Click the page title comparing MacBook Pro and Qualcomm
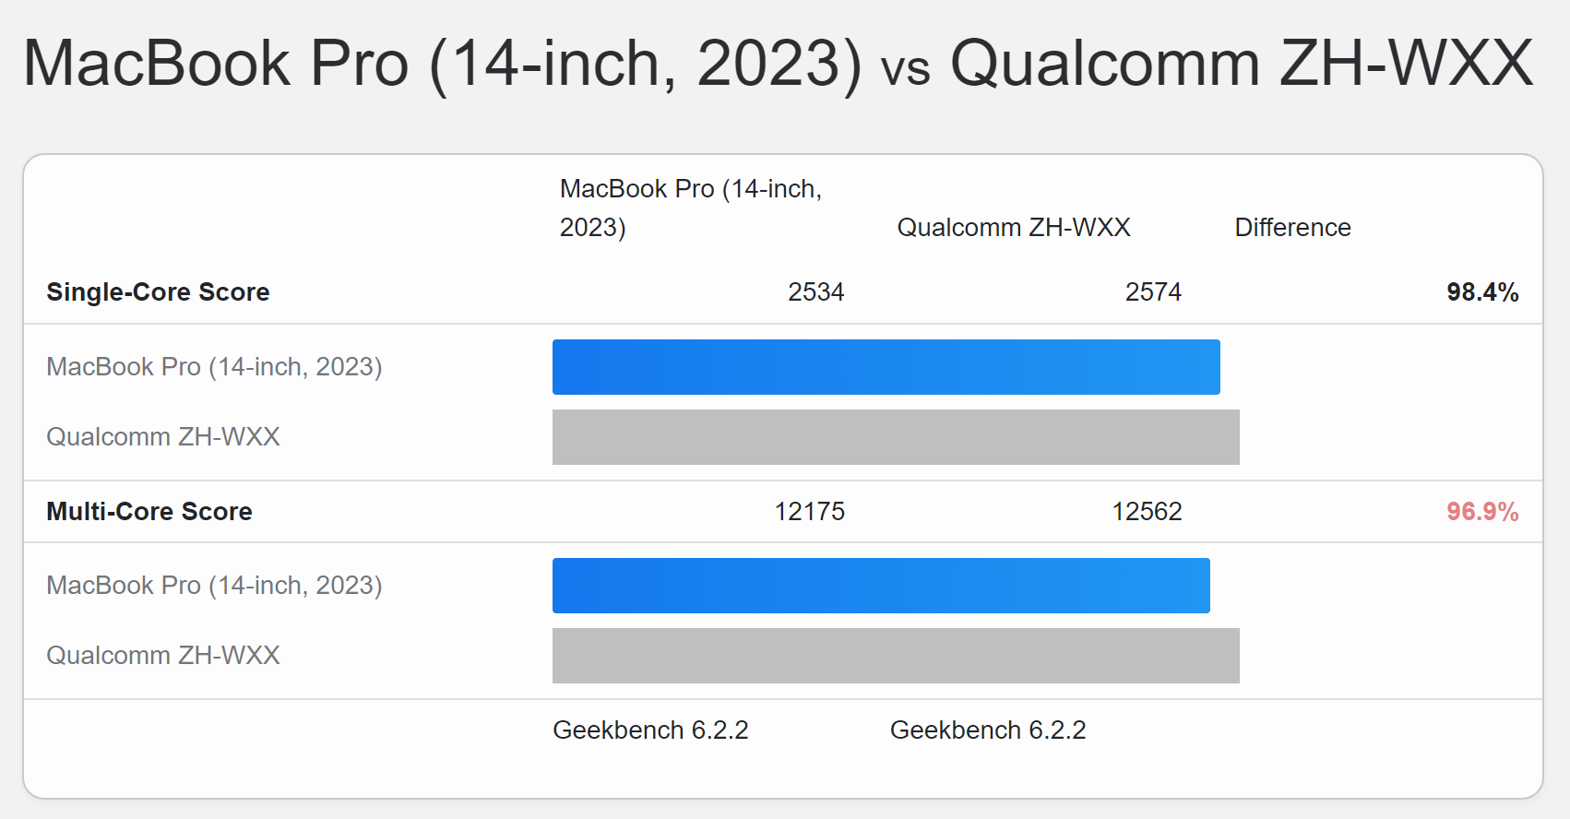The height and width of the screenshot is (819, 1570). pyautogui.click(x=778, y=64)
